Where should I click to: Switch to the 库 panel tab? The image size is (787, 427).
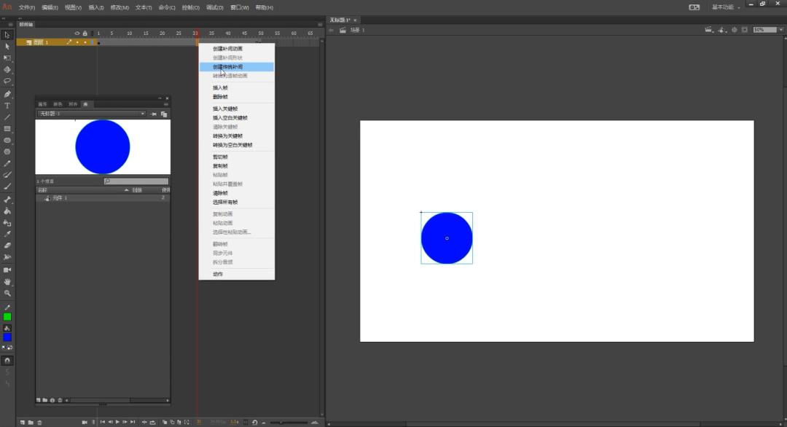85,103
